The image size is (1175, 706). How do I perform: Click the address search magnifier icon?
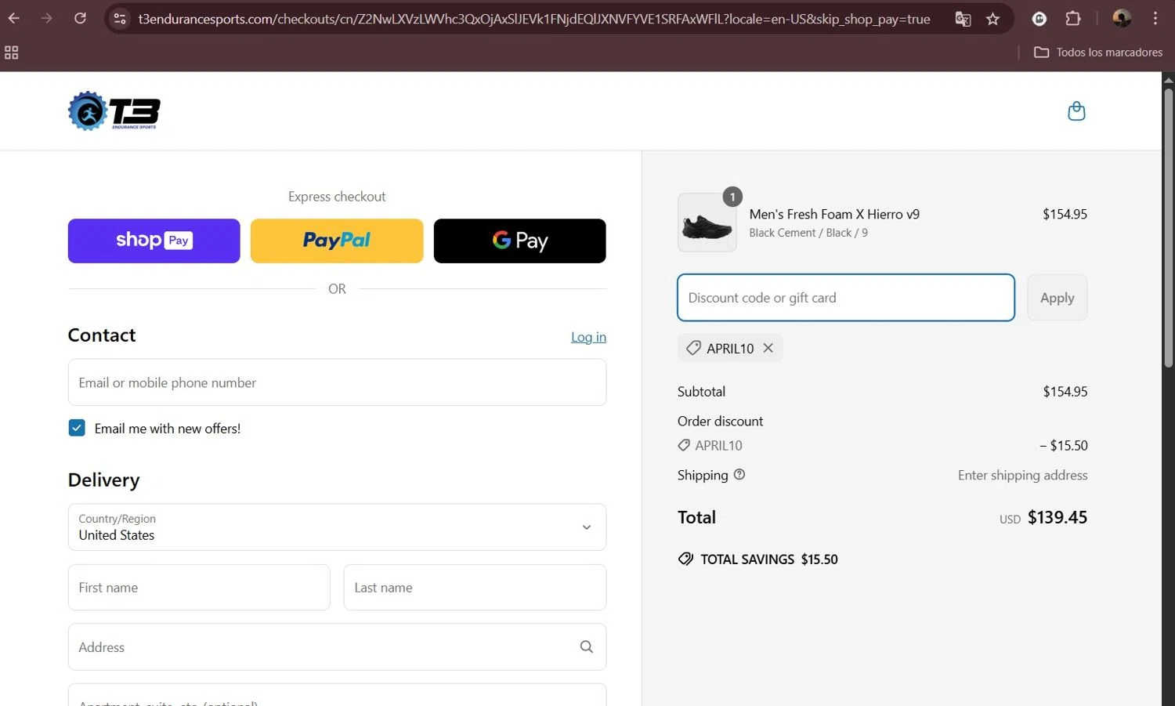(586, 646)
